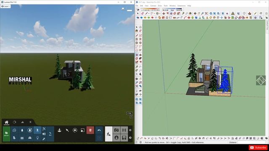This screenshot has height=151, width=269.
Task: Open the File menu in SketchUp
Action: [x=137, y=5]
